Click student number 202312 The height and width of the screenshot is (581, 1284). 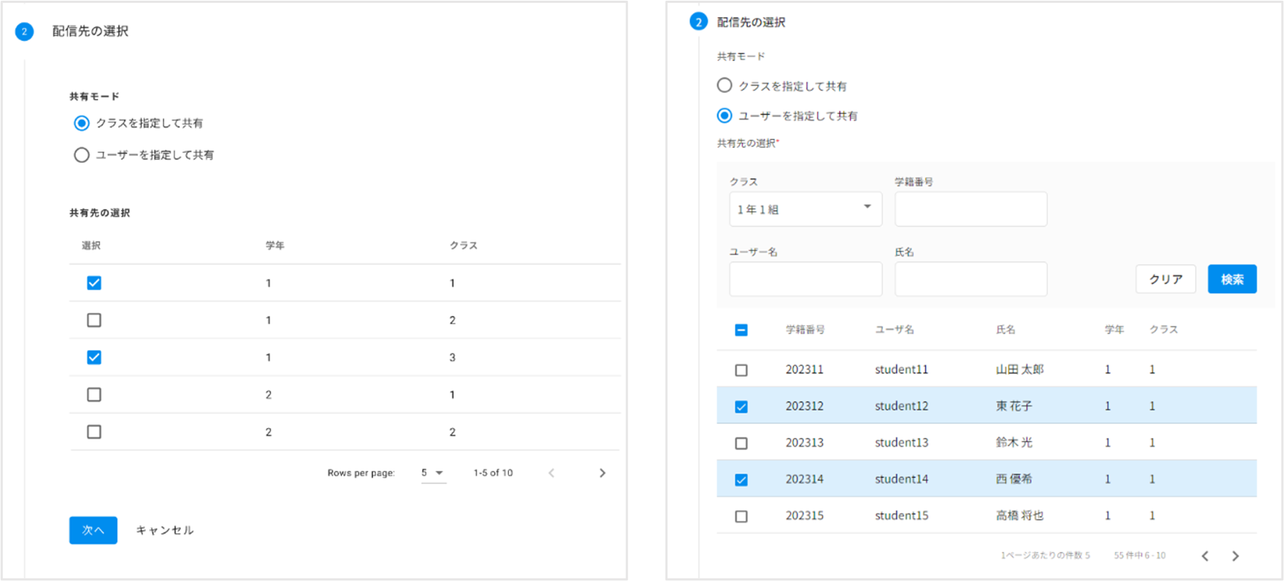point(804,406)
